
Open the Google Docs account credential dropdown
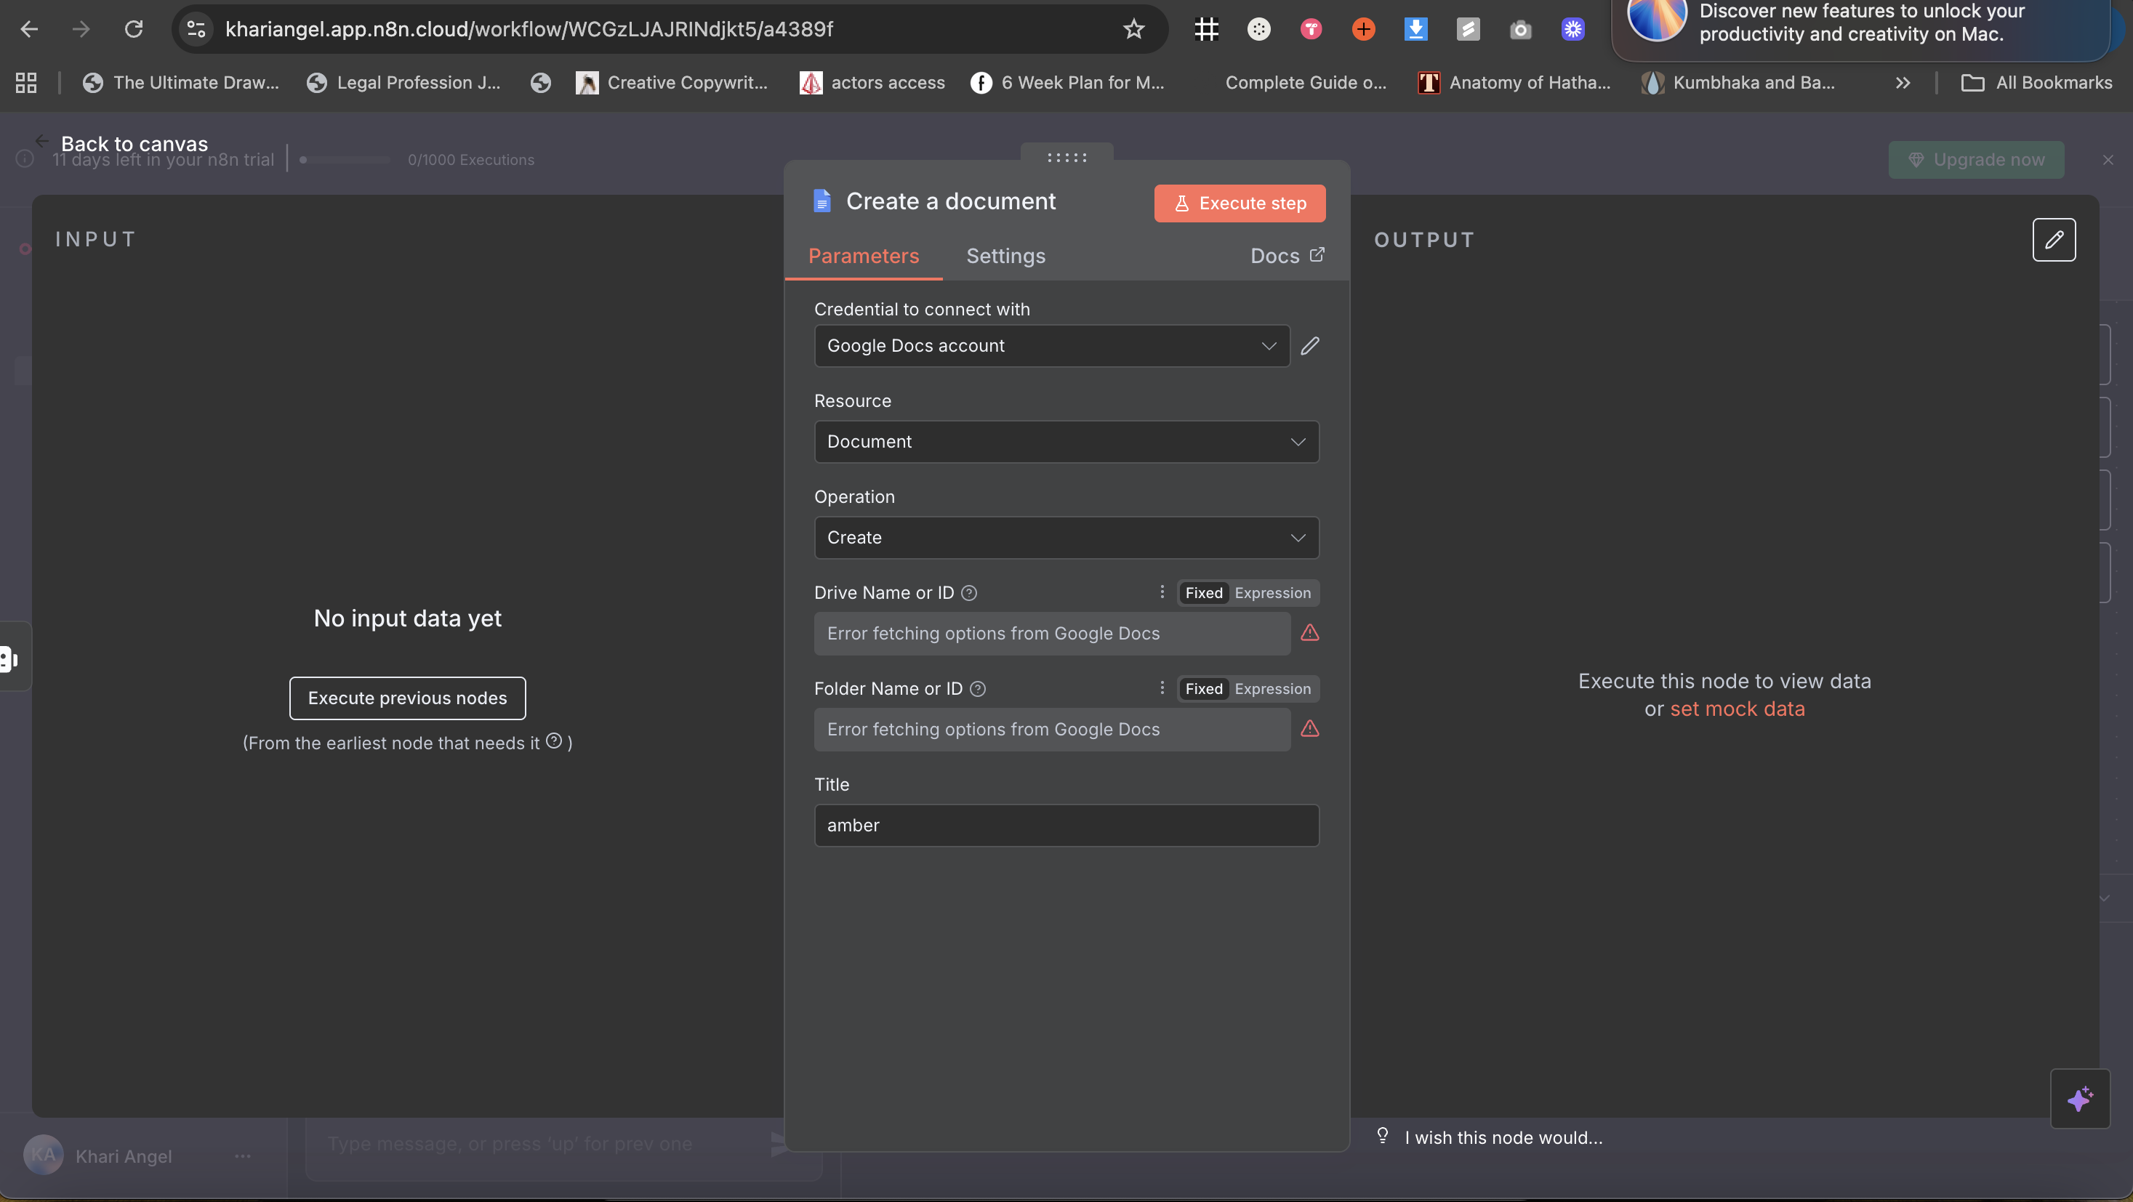tap(1051, 346)
